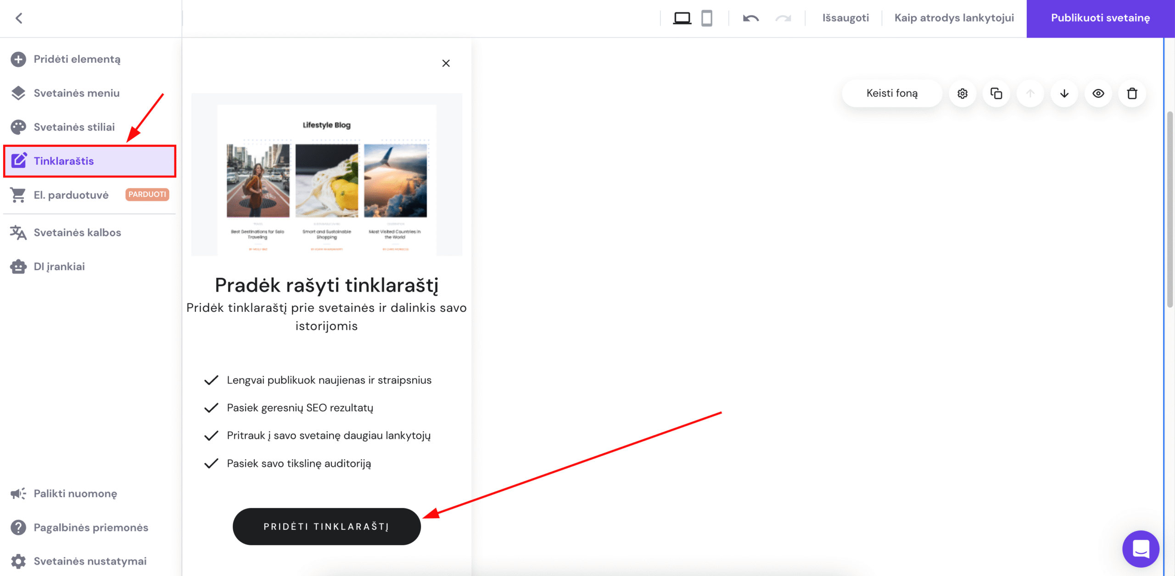Click Publikuoti svetainę button
Screen dimensions: 1175x576
point(1100,18)
